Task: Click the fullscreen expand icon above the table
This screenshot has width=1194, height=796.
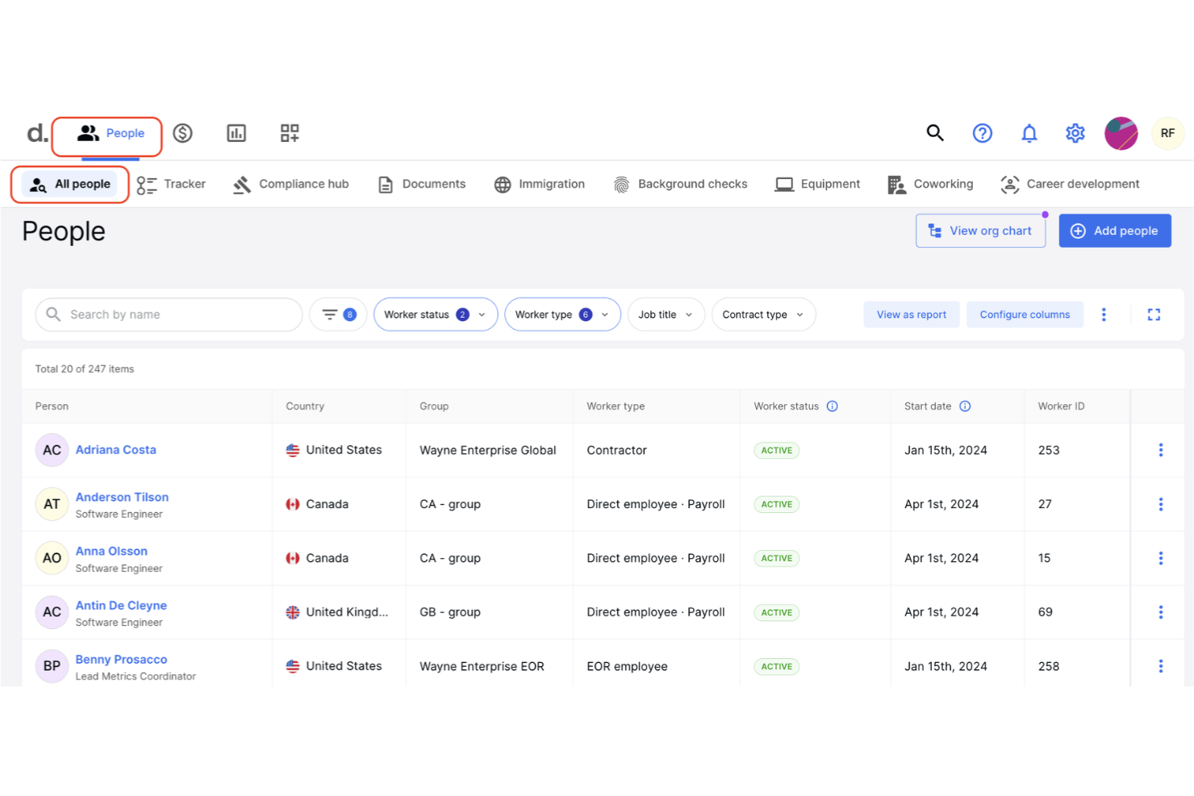Action: (x=1154, y=315)
